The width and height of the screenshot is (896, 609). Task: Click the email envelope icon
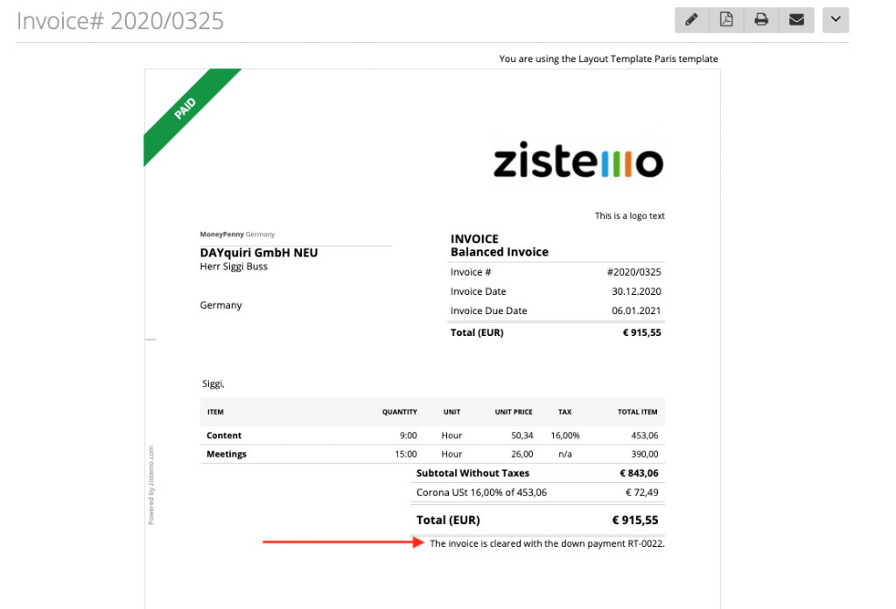tap(795, 19)
